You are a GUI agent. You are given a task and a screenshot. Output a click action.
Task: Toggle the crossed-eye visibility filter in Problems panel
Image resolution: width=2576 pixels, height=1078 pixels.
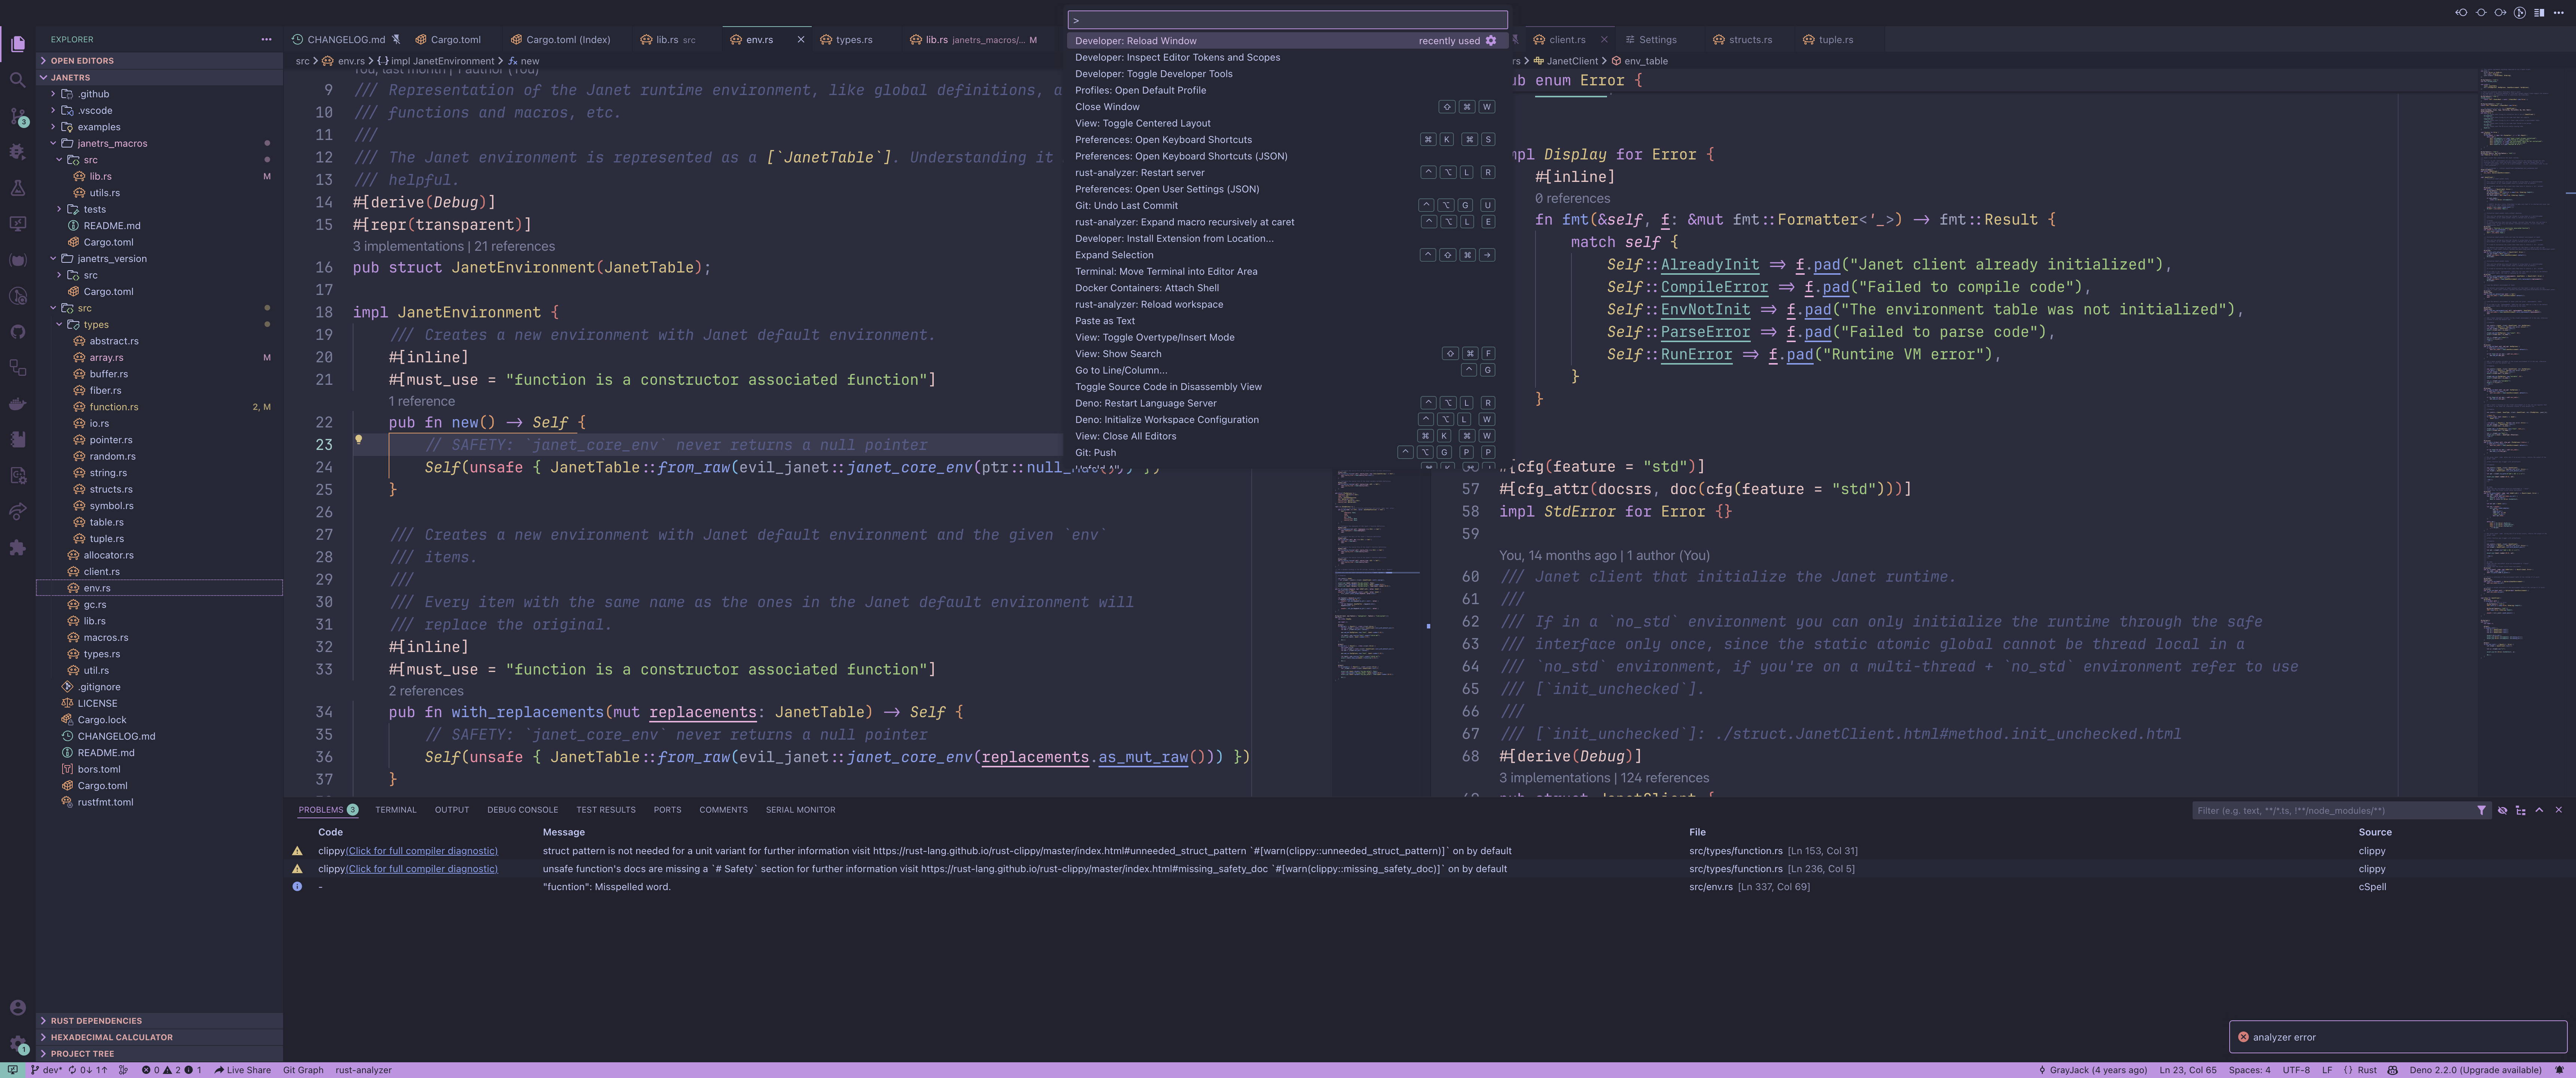click(x=2502, y=810)
